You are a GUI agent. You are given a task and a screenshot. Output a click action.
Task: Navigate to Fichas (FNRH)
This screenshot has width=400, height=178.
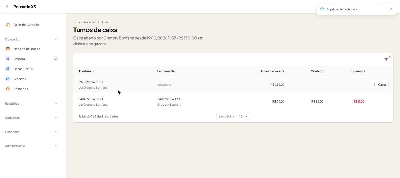(x=23, y=69)
